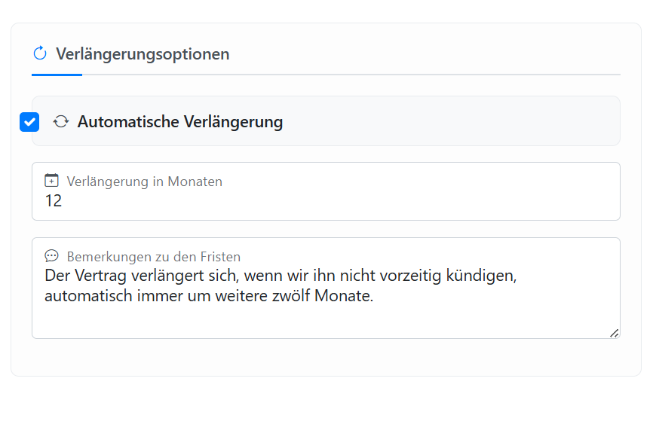The width and height of the screenshot is (653, 421).
Task: Click the blue underline below the Verlängerungsoptionen tab
Action: pyautogui.click(x=57, y=75)
